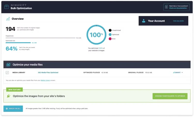This screenshot has height=117, width=194.
Task: Follow the Media Library screen link
Action: point(46,80)
